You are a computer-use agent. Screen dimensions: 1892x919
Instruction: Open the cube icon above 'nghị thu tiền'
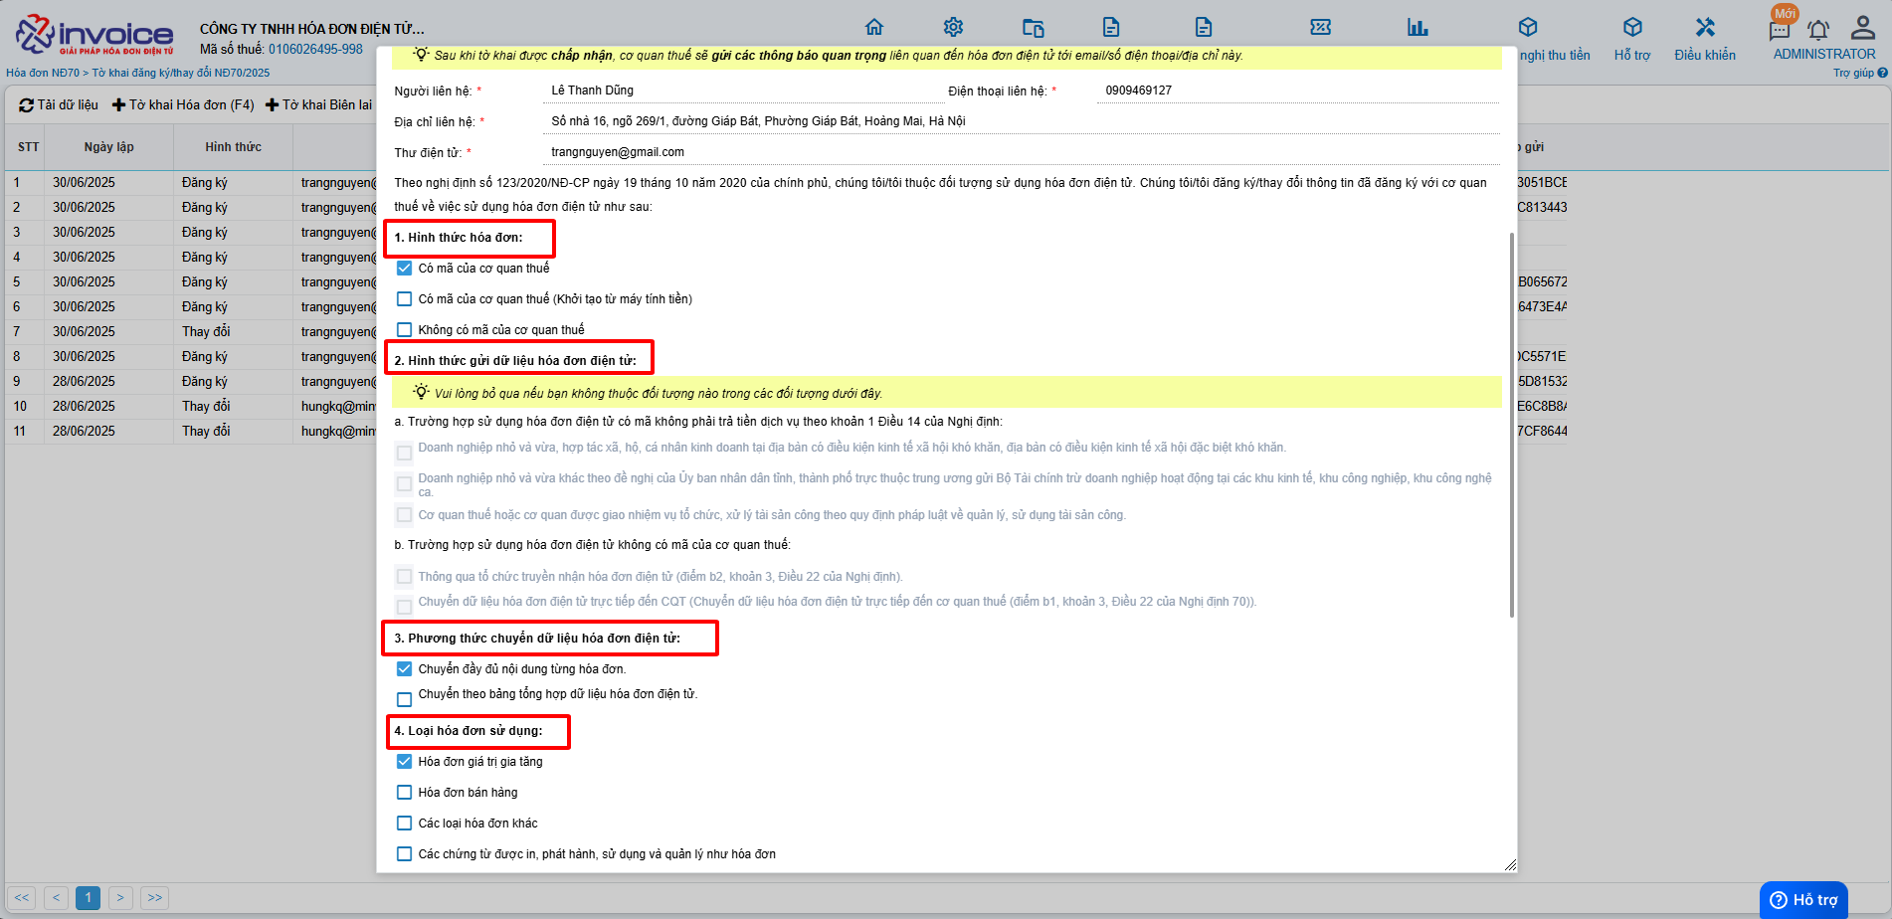tap(1528, 27)
